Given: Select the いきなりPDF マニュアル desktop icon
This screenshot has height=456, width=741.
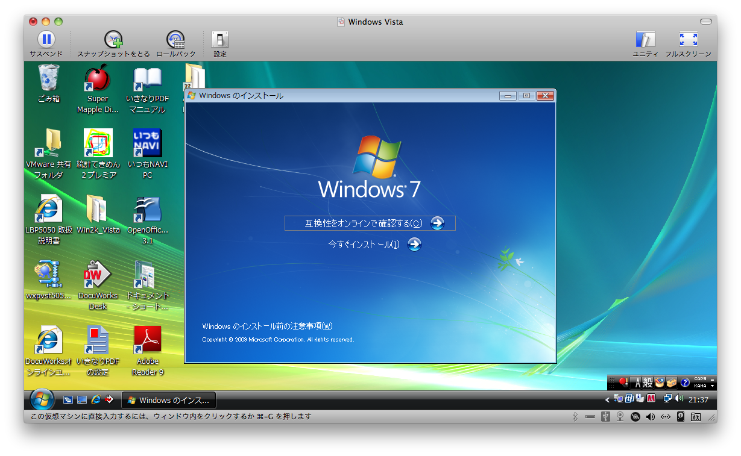Looking at the screenshot, I should coord(147,90).
